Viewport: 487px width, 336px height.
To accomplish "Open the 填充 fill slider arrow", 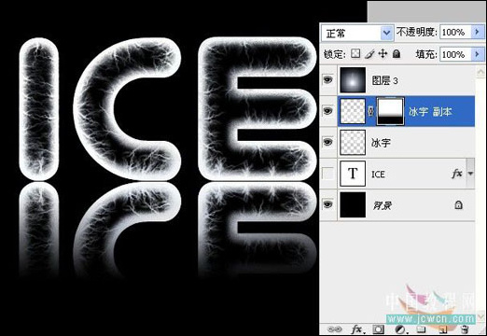I will [477, 54].
